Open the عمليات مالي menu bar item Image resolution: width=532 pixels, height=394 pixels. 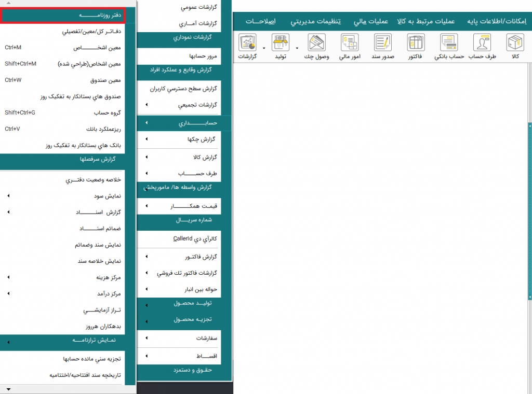point(371,21)
